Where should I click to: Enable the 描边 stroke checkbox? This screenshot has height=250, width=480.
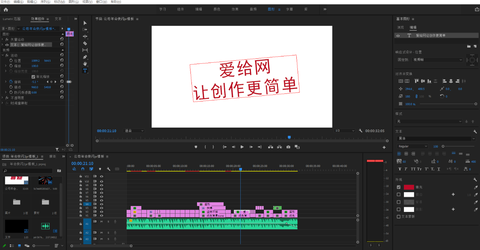399,195
